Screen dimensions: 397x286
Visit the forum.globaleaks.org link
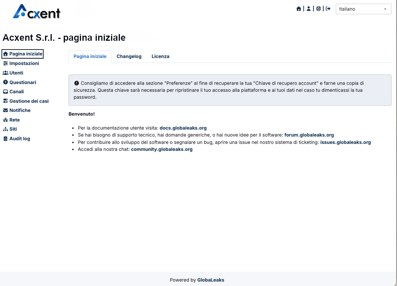[309, 135]
